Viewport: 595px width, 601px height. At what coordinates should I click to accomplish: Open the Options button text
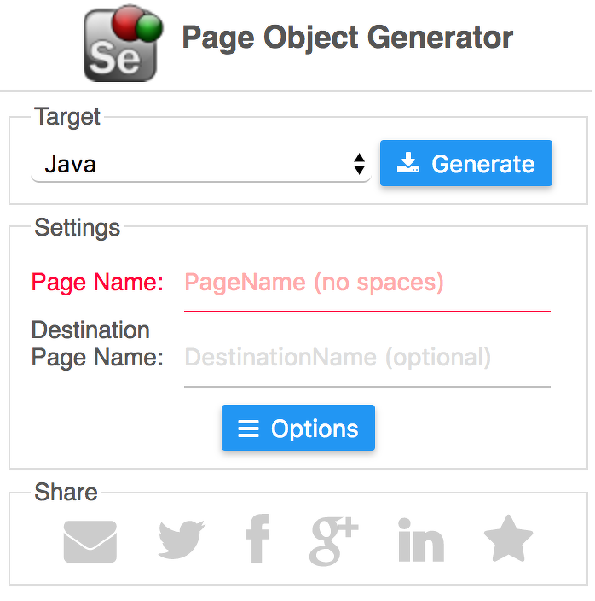315,429
